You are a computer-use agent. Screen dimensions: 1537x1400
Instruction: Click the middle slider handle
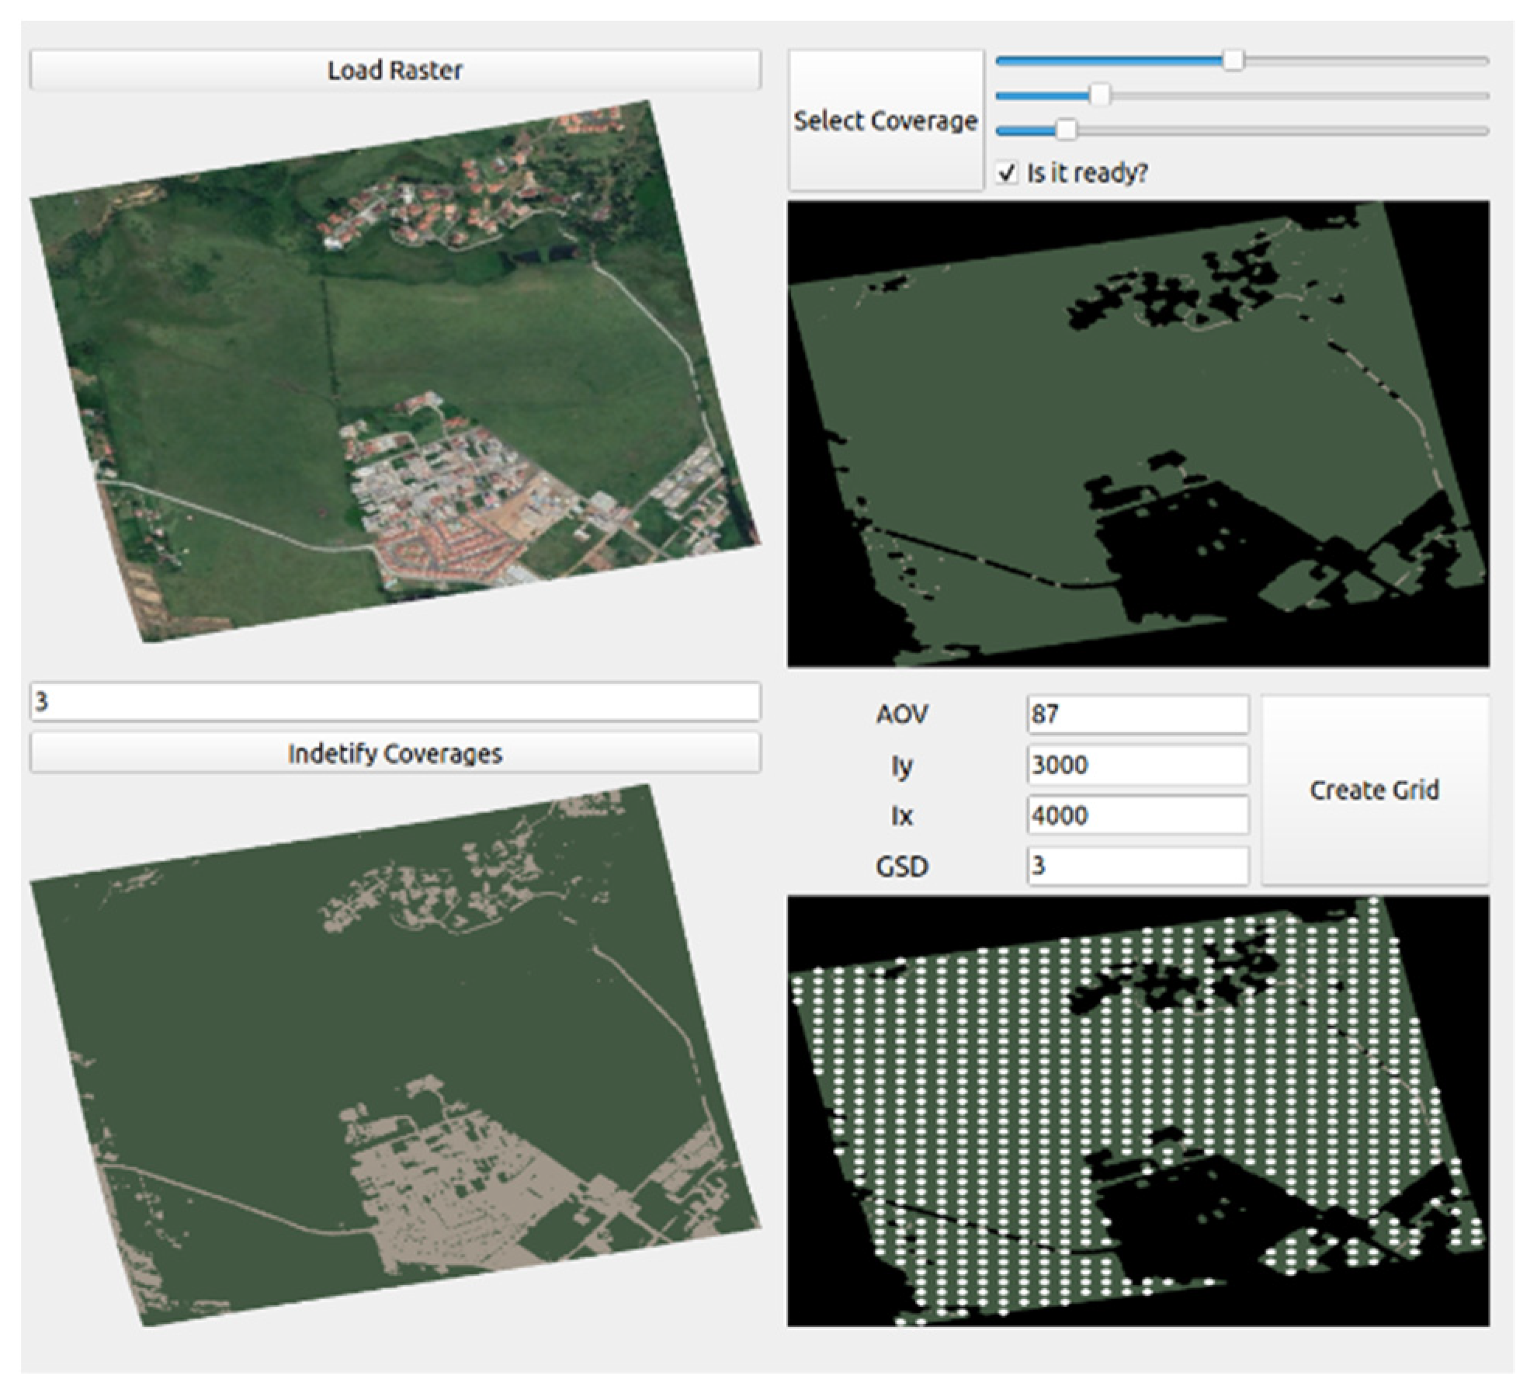pyautogui.click(x=1099, y=96)
